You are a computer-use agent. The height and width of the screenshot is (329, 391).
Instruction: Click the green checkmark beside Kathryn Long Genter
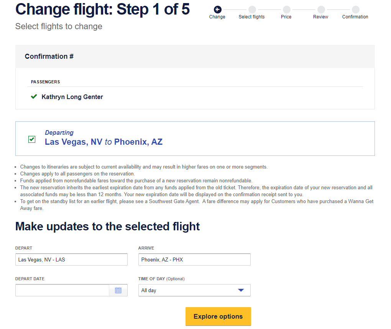point(34,97)
